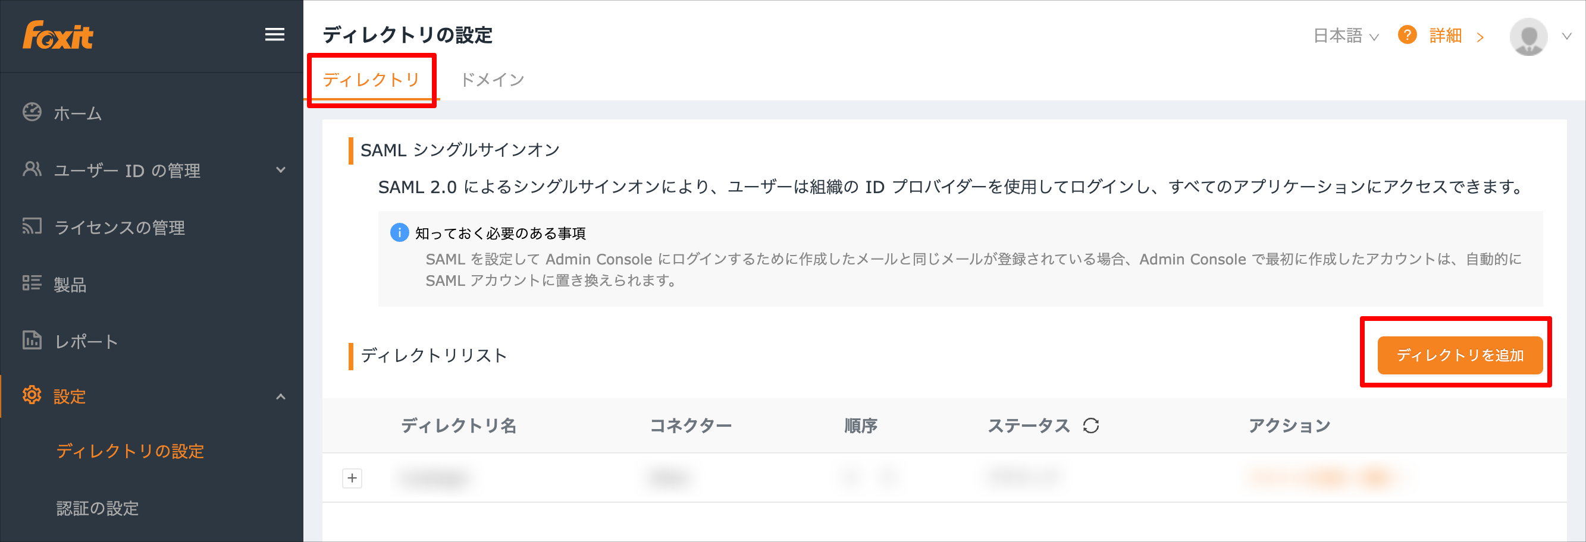Screen dimensions: 1586x542
Task: Toggle the hamburger menu icon
Action: coord(275,35)
